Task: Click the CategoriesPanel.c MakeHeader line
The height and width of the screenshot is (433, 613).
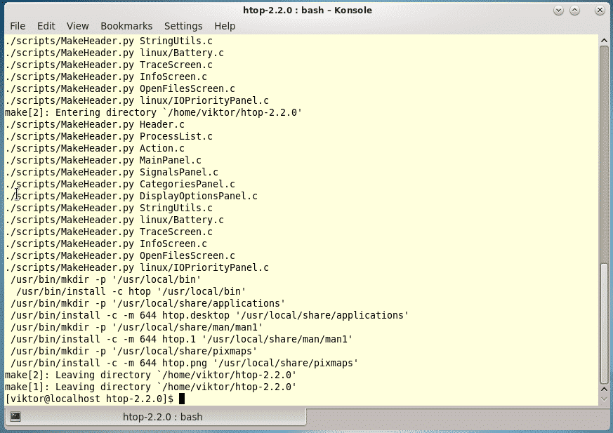Action: click(119, 184)
